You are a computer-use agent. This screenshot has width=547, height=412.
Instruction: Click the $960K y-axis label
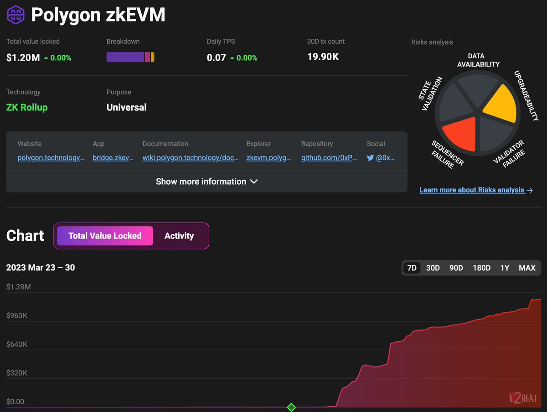pos(17,316)
